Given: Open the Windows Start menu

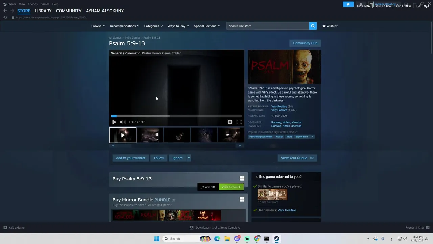Looking at the screenshot, I should (157, 239).
